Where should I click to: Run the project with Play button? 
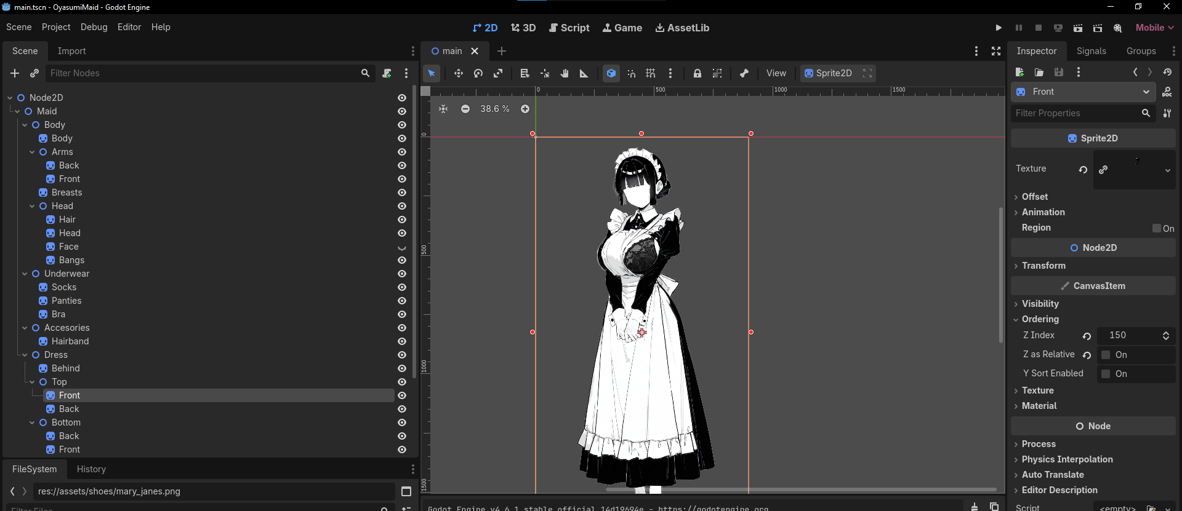coord(998,28)
